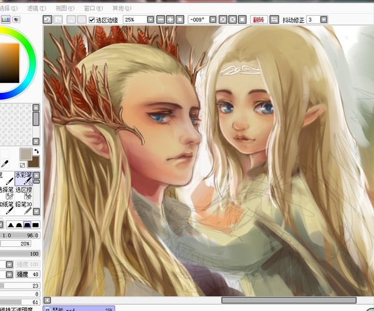
Task: Open the 视图(V) menu
Action: click(65, 8)
